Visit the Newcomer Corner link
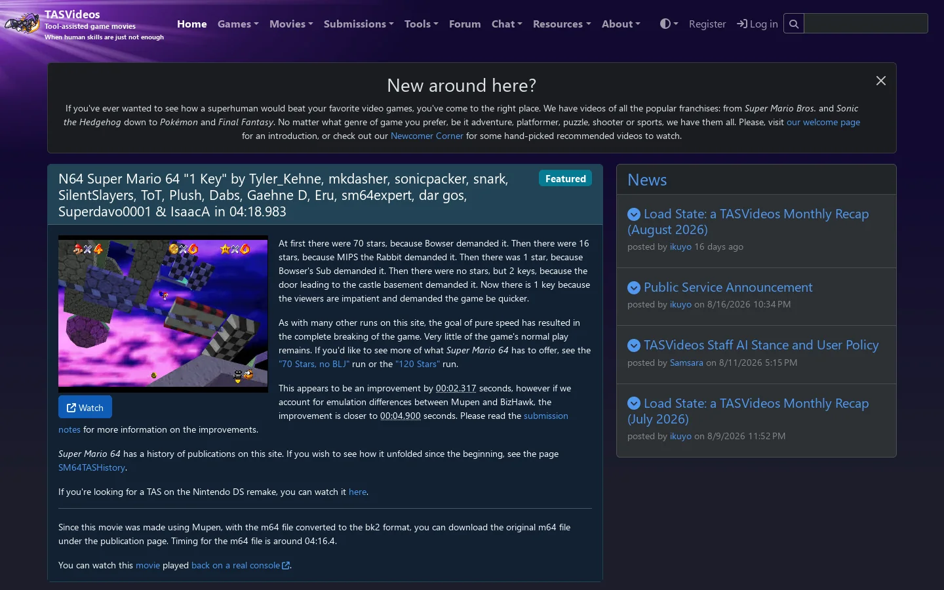This screenshot has width=944, height=590. pyautogui.click(x=427, y=136)
